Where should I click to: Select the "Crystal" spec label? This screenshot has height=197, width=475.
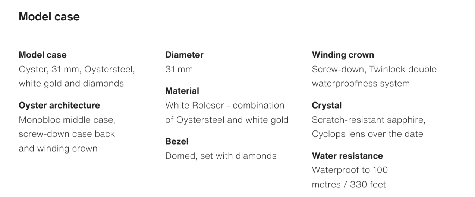[327, 106]
